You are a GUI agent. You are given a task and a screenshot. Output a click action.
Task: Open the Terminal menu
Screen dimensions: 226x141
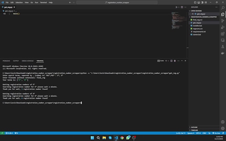[44, 2]
